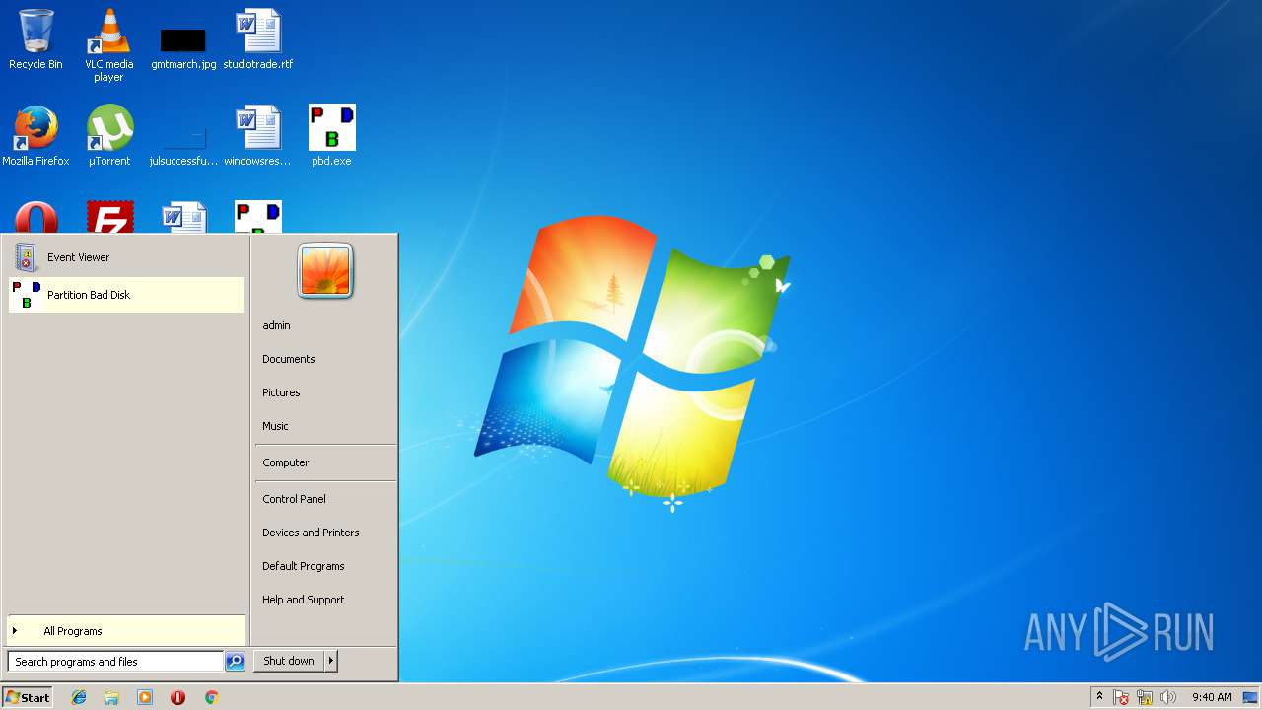Screen dimensions: 1262x710
Task: Open Google Chrome from taskbar
Action: 211,697
